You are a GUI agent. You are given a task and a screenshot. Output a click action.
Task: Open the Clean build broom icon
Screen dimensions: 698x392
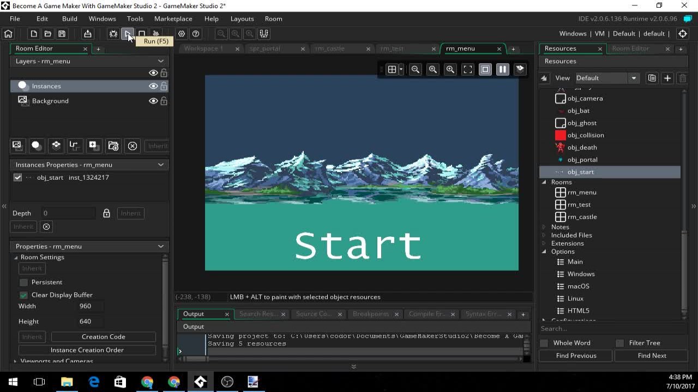[x=155, y=34]
